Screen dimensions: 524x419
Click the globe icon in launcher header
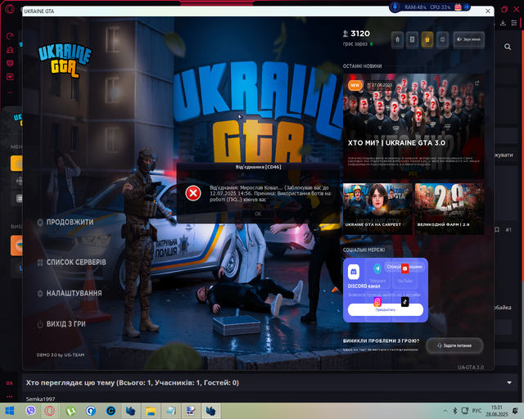pos(442,40)
